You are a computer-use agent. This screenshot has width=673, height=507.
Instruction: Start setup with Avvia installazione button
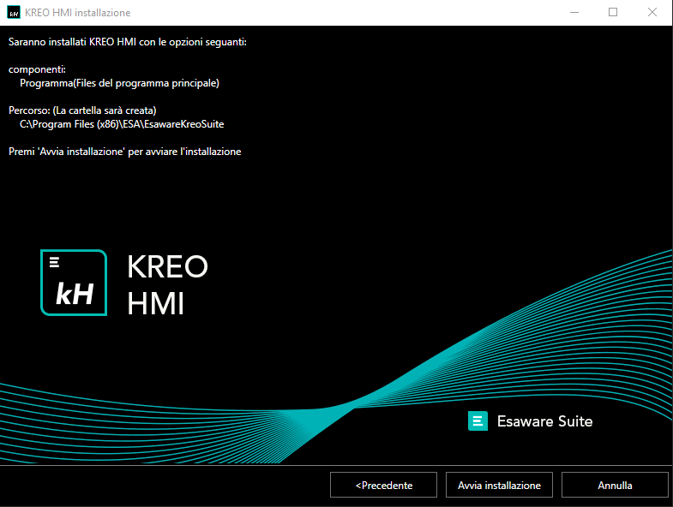(x=499, y=485)
